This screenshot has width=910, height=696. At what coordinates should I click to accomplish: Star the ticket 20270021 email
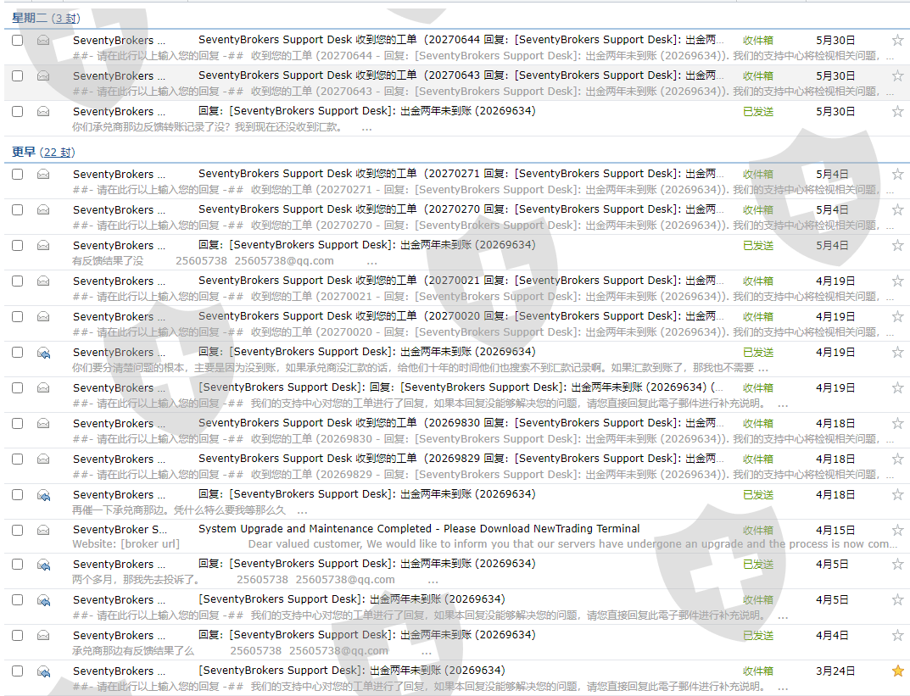coord(897,281)
